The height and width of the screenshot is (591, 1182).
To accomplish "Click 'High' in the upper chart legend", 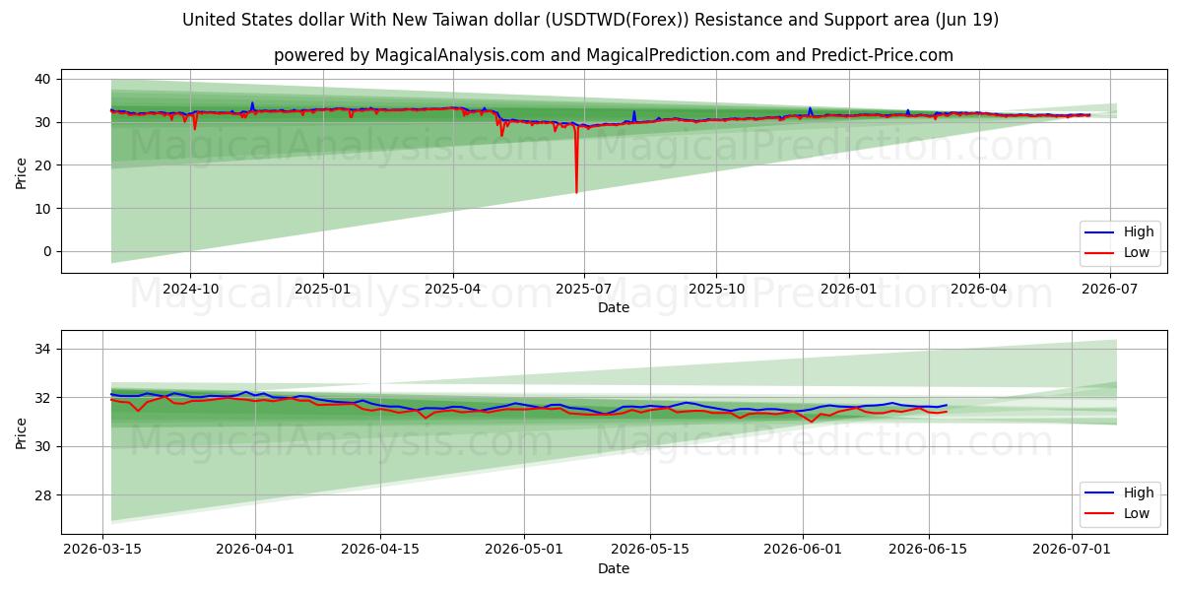I will click(1139, 232).
